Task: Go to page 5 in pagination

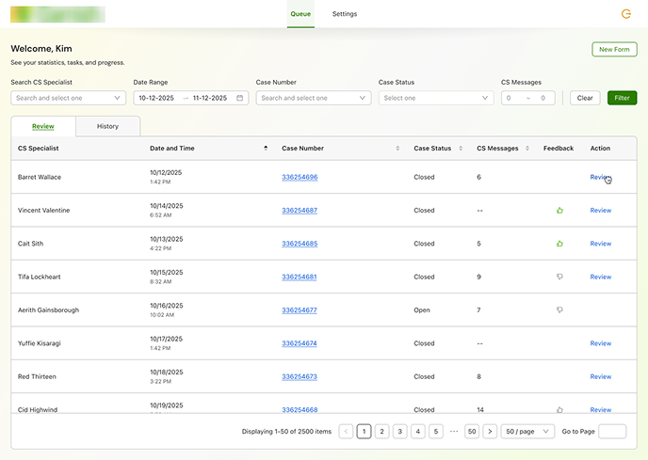Action: click(x=435, y=431)
